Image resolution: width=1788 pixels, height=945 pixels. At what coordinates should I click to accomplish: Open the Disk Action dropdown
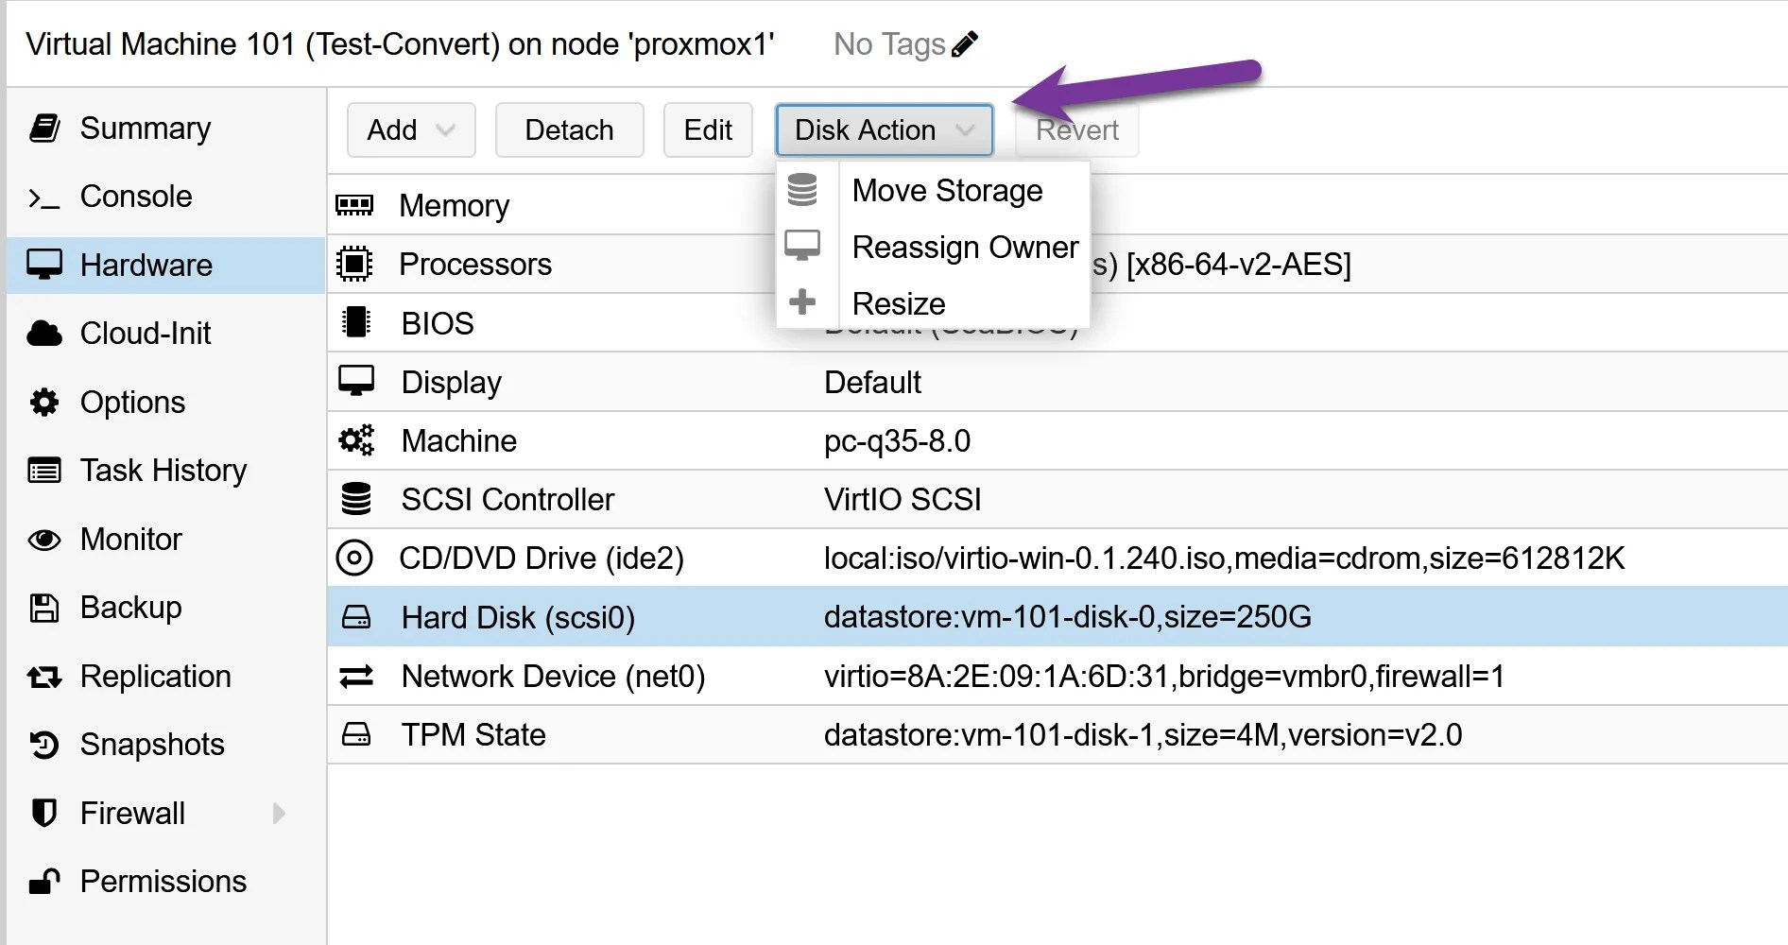[x=882, y=129]
